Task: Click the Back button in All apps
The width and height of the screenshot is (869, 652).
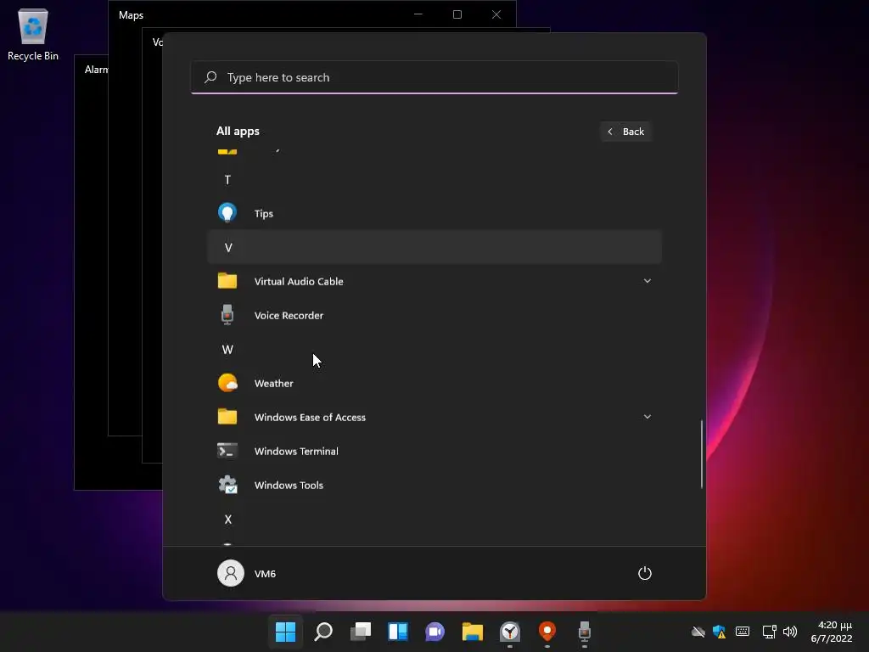Action: click(625, 132)
